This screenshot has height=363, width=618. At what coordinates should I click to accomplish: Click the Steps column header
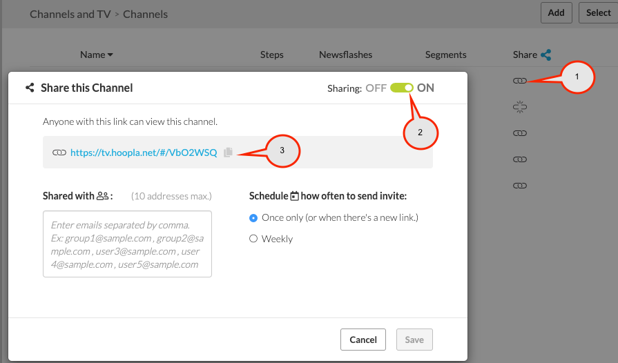coord(271,55)
